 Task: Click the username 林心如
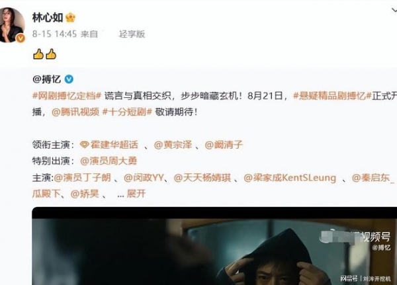point(48,18)
